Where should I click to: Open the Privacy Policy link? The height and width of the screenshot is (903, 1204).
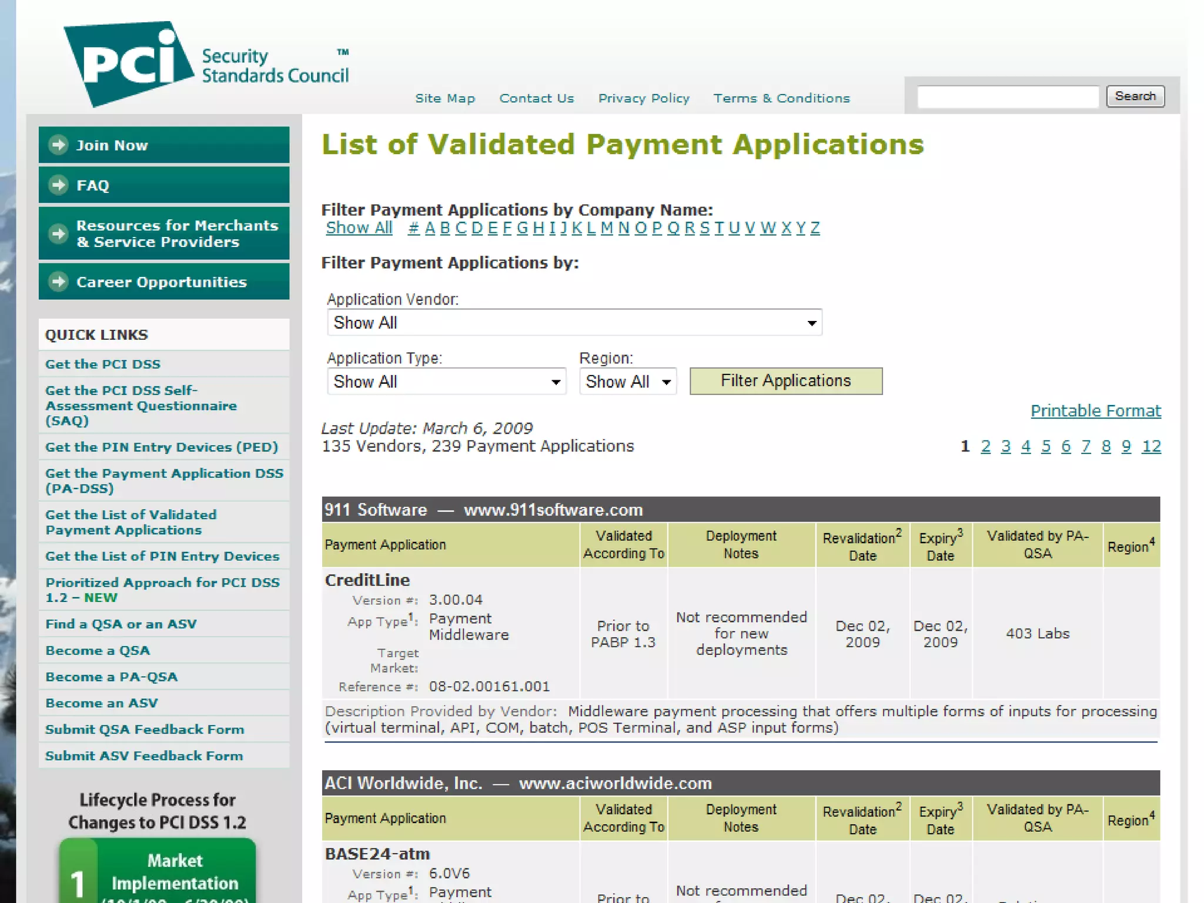point(644,98)
